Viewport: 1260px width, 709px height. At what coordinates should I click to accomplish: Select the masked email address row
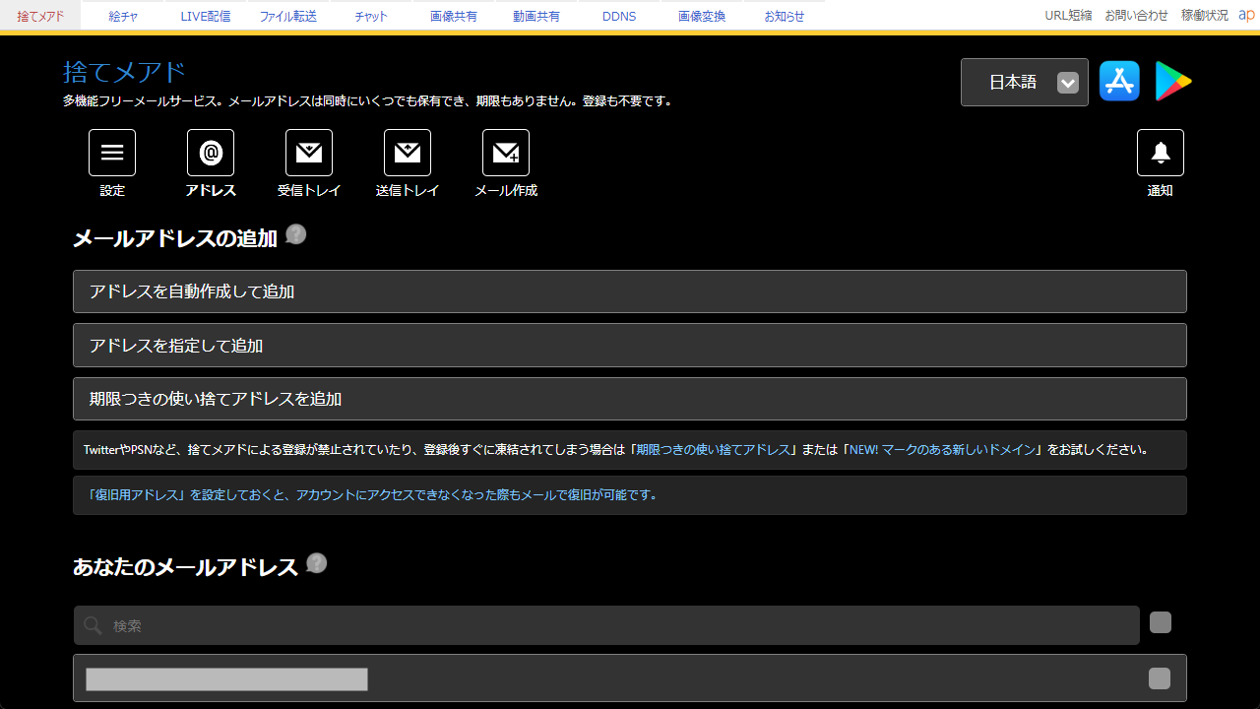(630, 678)
